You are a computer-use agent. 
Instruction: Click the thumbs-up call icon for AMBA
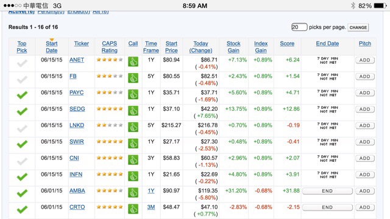coord(133,193)
